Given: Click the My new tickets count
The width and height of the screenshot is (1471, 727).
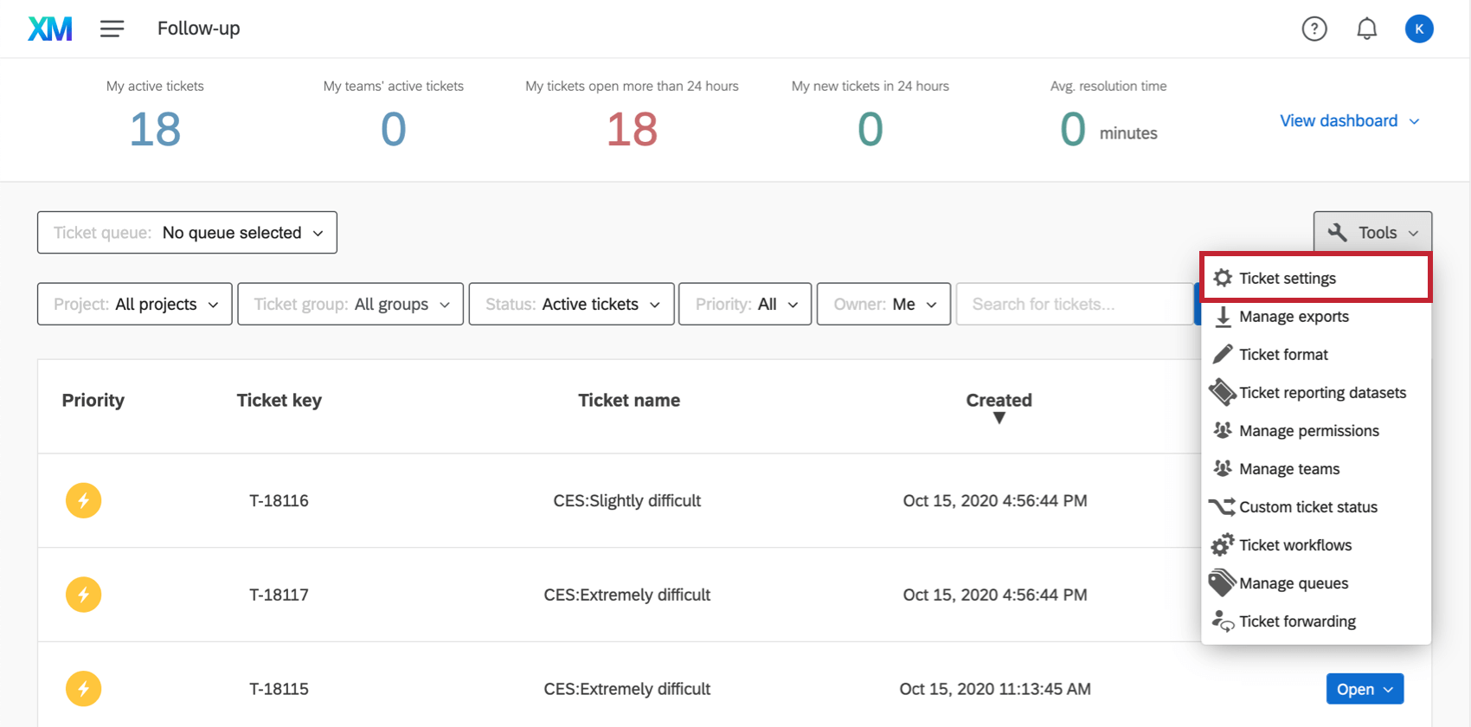Looking at the screenshot, I should 870,130.
